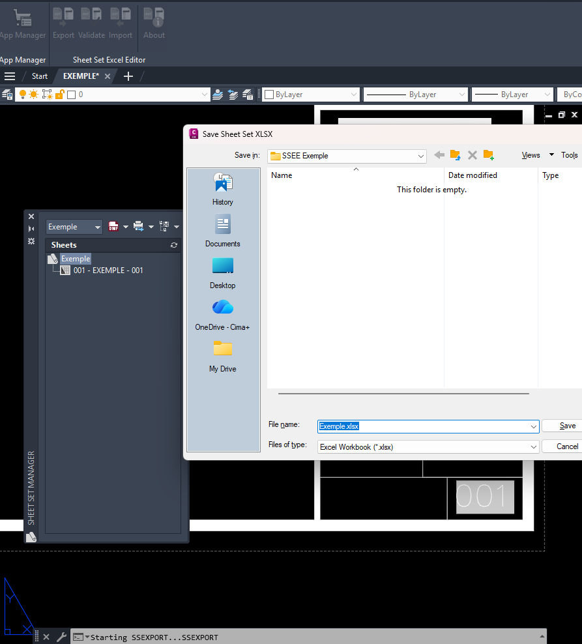Click the Sheet Set Manager palette icon
This screenshot has width=582, height=644.
(x=32, y=537)
